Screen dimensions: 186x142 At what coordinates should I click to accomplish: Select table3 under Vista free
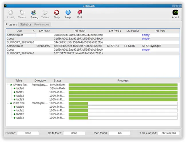pos(20,118)
